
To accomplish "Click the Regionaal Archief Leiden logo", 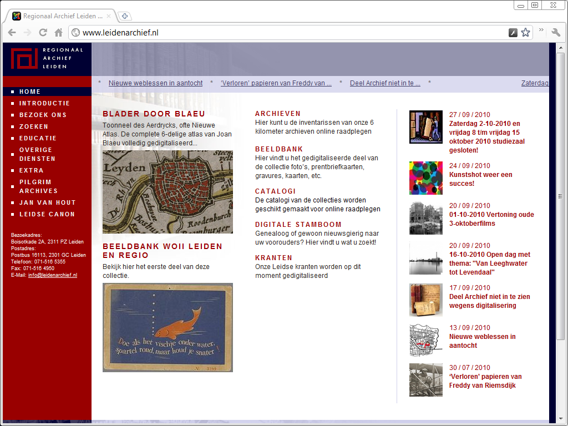I will [x=47, y=58].
